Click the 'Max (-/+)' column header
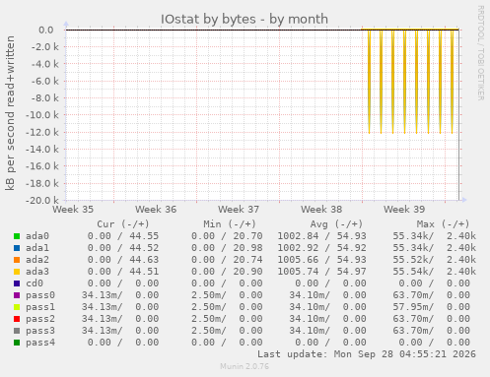This screenshot has height=377, width=490. (443, 224)
